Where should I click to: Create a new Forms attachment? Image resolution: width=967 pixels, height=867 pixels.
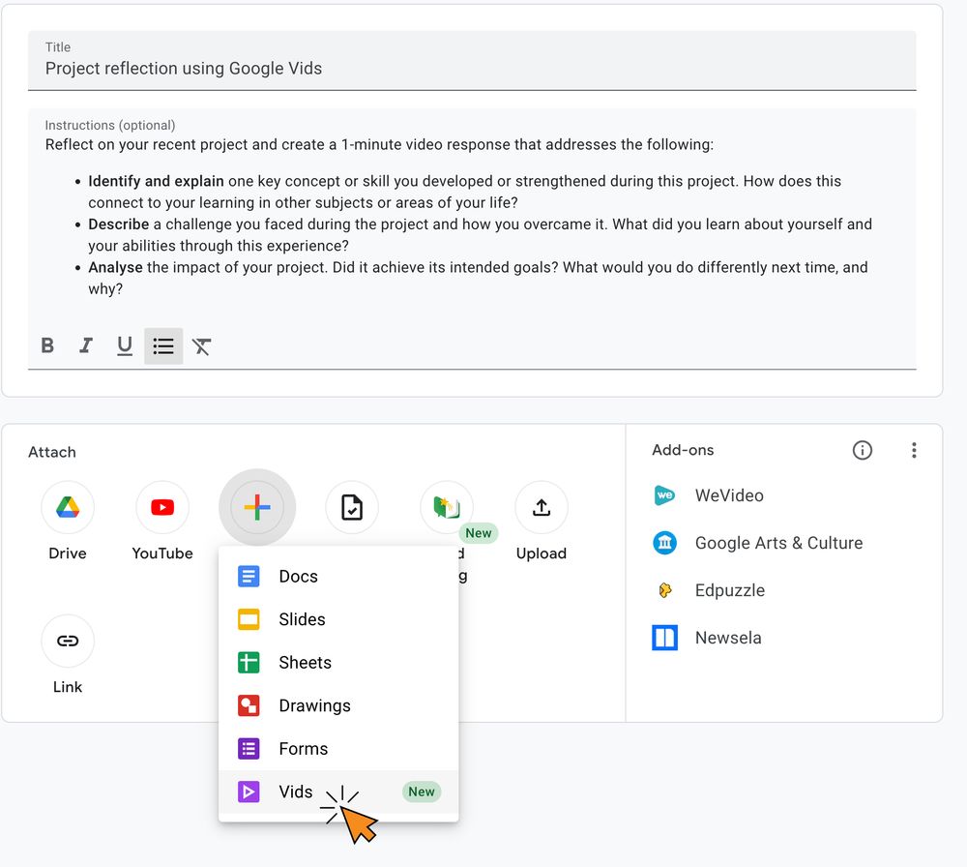[338, 749]
